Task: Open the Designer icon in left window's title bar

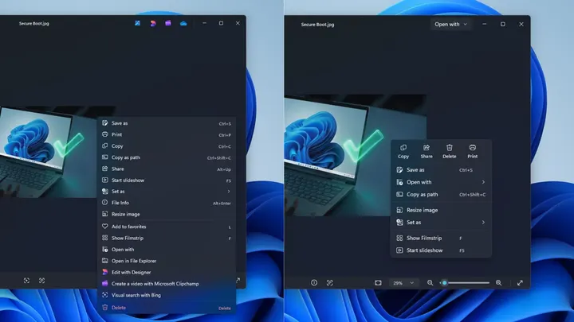Action: point(153,23)
